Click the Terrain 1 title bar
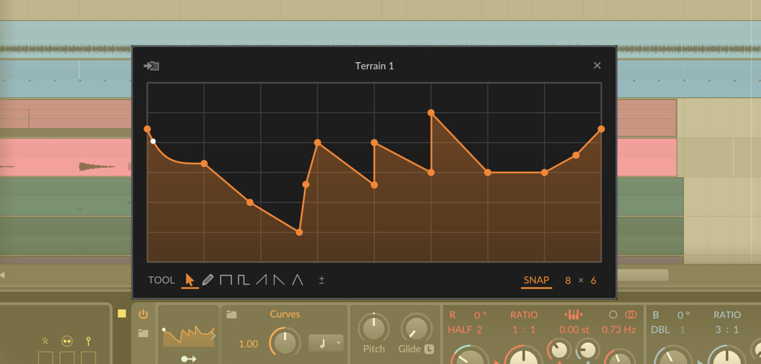 (x=374, y=66)
